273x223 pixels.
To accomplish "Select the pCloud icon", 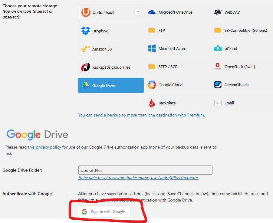I will (x=218, y=48).
